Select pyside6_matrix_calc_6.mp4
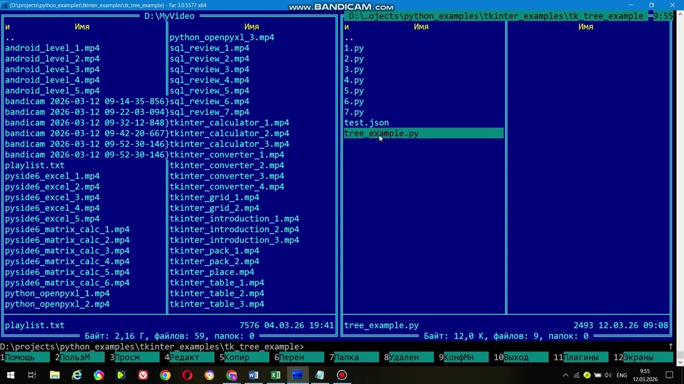The width and height of the screenshot is (684, 384). [67, 283]
